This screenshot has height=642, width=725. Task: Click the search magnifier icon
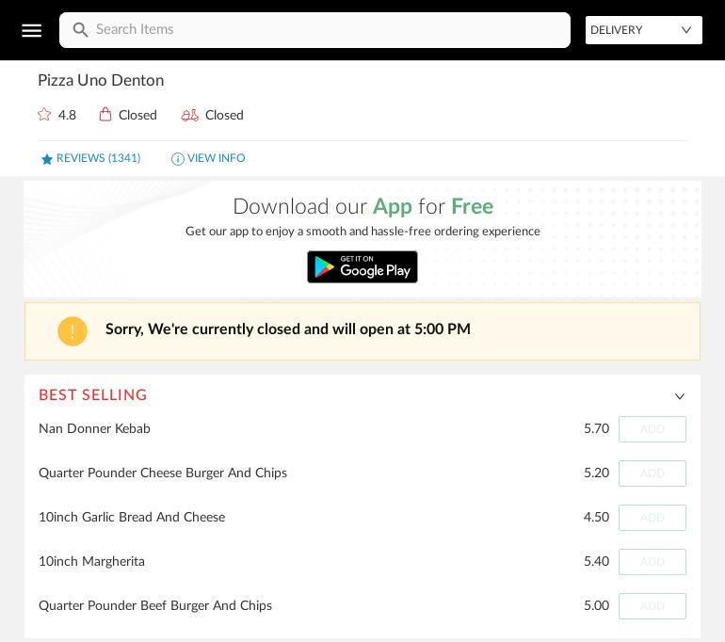[x=81, y=30]
